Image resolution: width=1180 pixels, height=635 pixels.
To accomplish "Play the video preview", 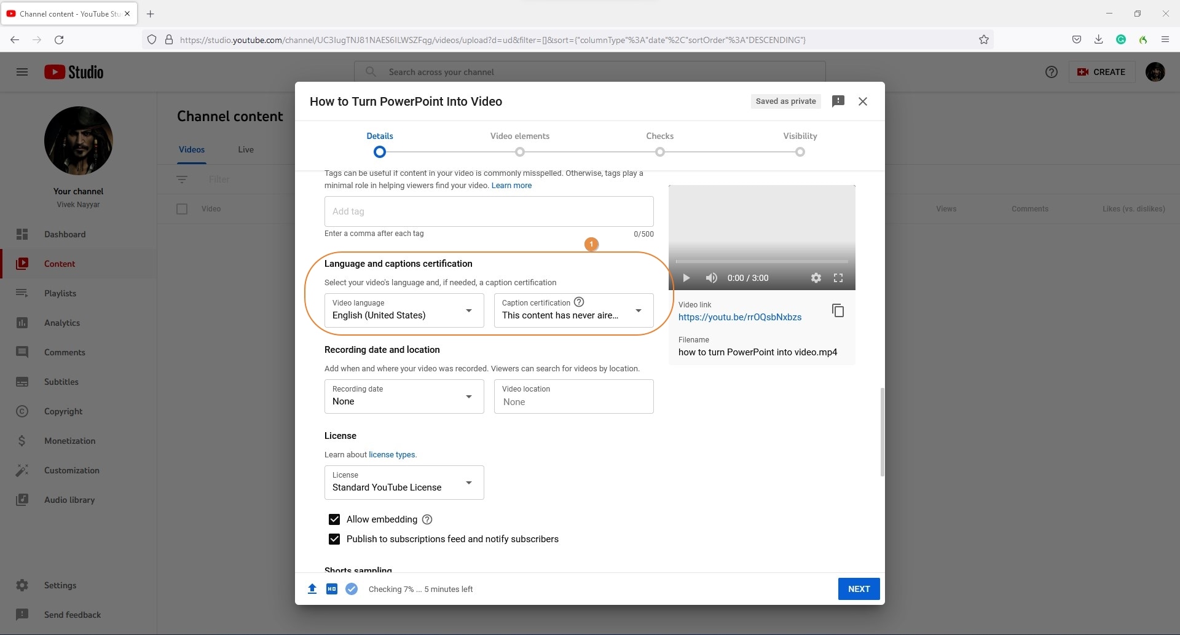I will [686, 278].
